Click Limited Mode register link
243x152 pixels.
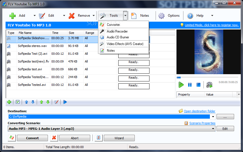click(212, 25)
